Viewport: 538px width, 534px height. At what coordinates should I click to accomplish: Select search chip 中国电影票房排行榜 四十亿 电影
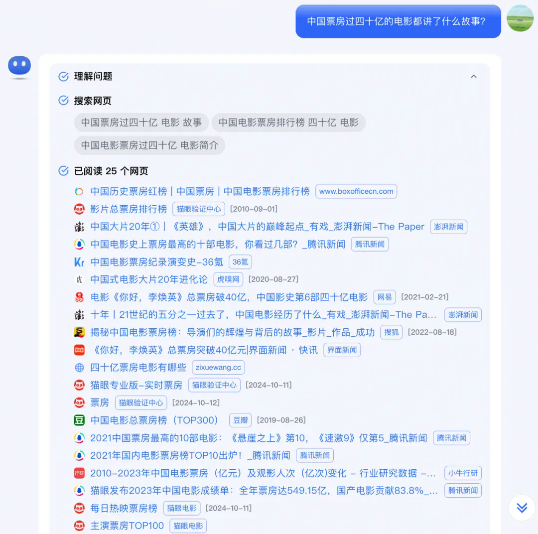[x=288, y=123]
